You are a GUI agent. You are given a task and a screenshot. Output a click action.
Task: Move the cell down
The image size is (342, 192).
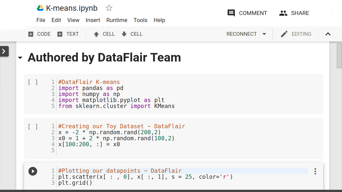click(x=132, y=34)
